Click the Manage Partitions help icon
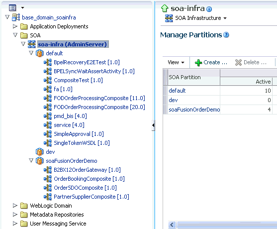277x229 pixels. [x=226, y=35]
